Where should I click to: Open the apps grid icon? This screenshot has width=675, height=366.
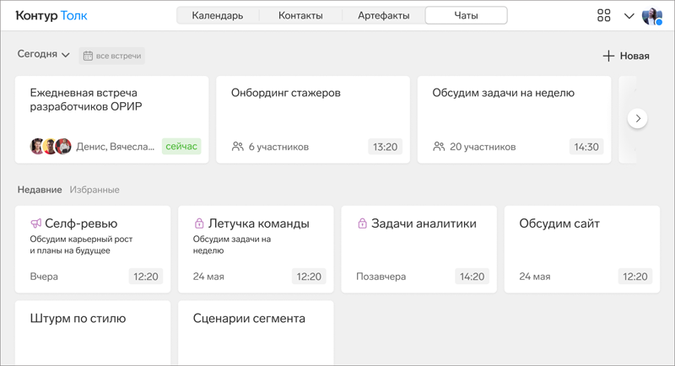pos(603,15)
